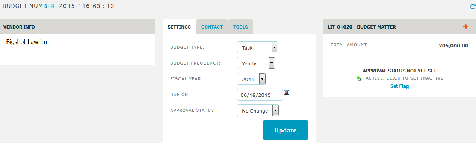
Task: Click the Vendor Info panel header
Action: 78,27
